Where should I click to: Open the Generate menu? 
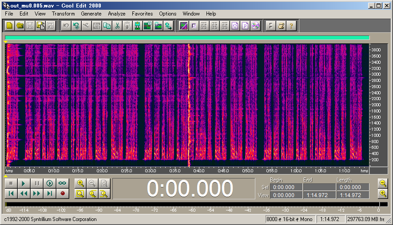91,14
